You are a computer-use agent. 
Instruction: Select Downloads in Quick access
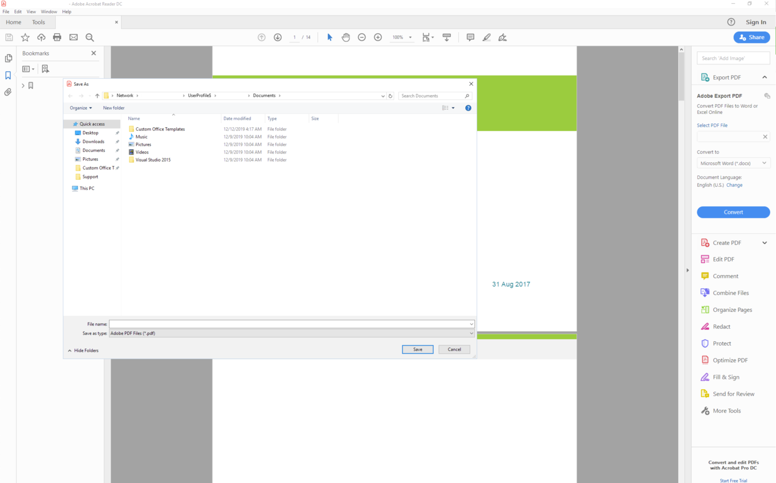[93, 142]
